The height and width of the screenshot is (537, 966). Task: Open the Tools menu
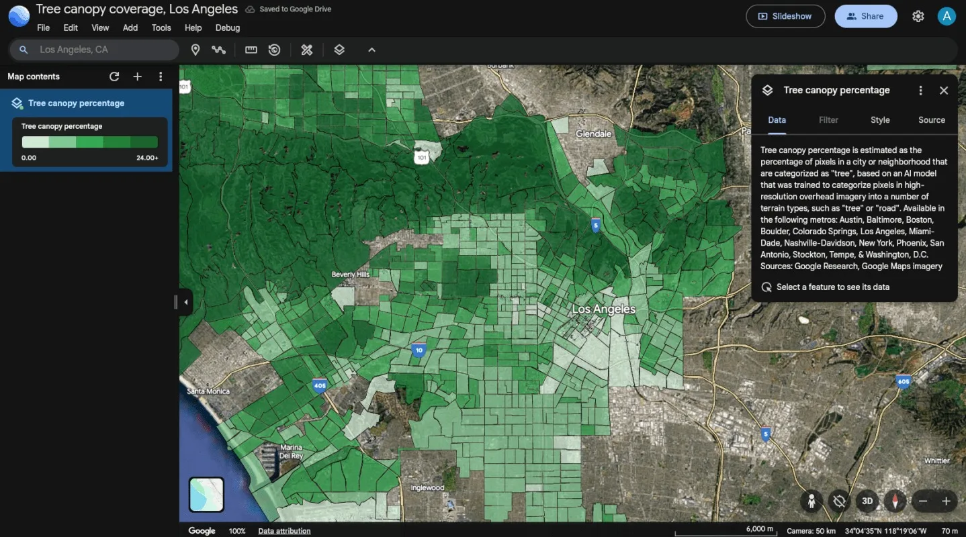[161, 28]
